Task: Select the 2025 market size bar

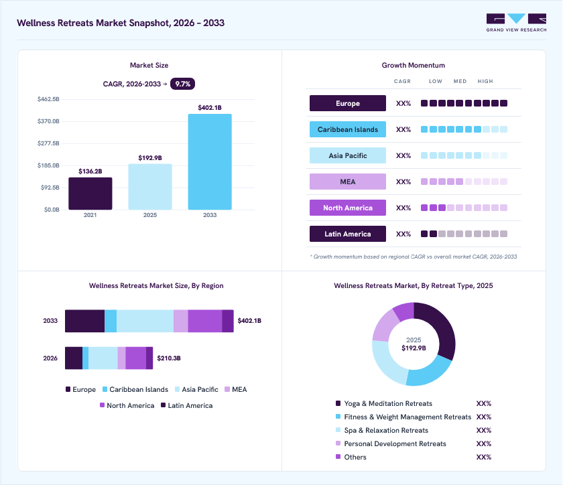Action: (x=150, y=187)
